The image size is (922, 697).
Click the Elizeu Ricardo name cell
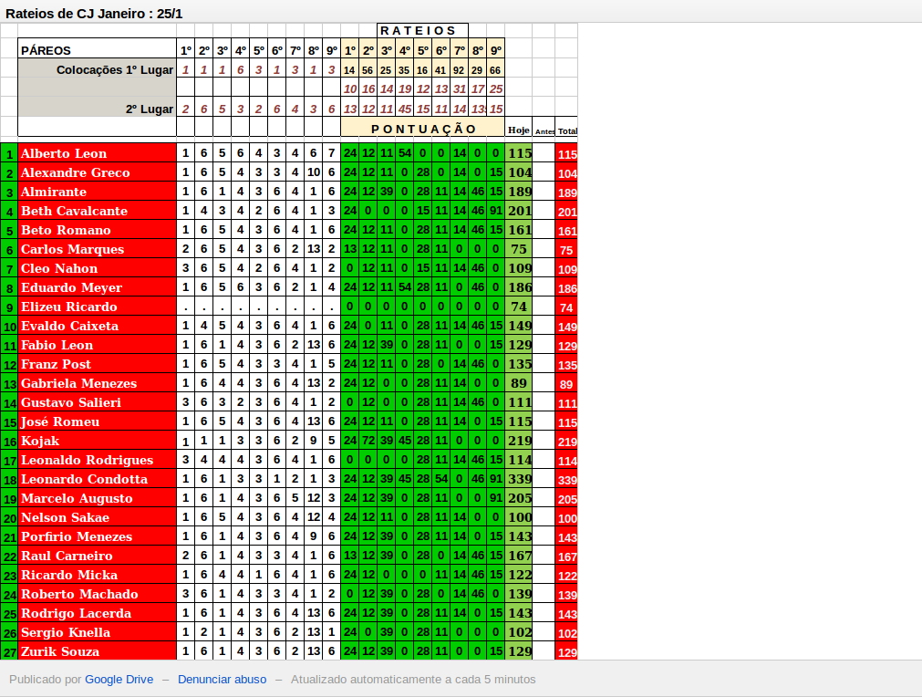(97, 307)
